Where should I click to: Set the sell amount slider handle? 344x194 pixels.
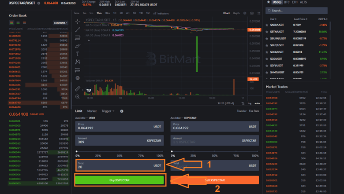coord(172,151)
